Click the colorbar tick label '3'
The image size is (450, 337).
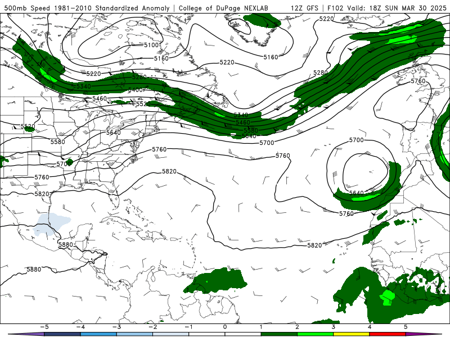[333, 327]
